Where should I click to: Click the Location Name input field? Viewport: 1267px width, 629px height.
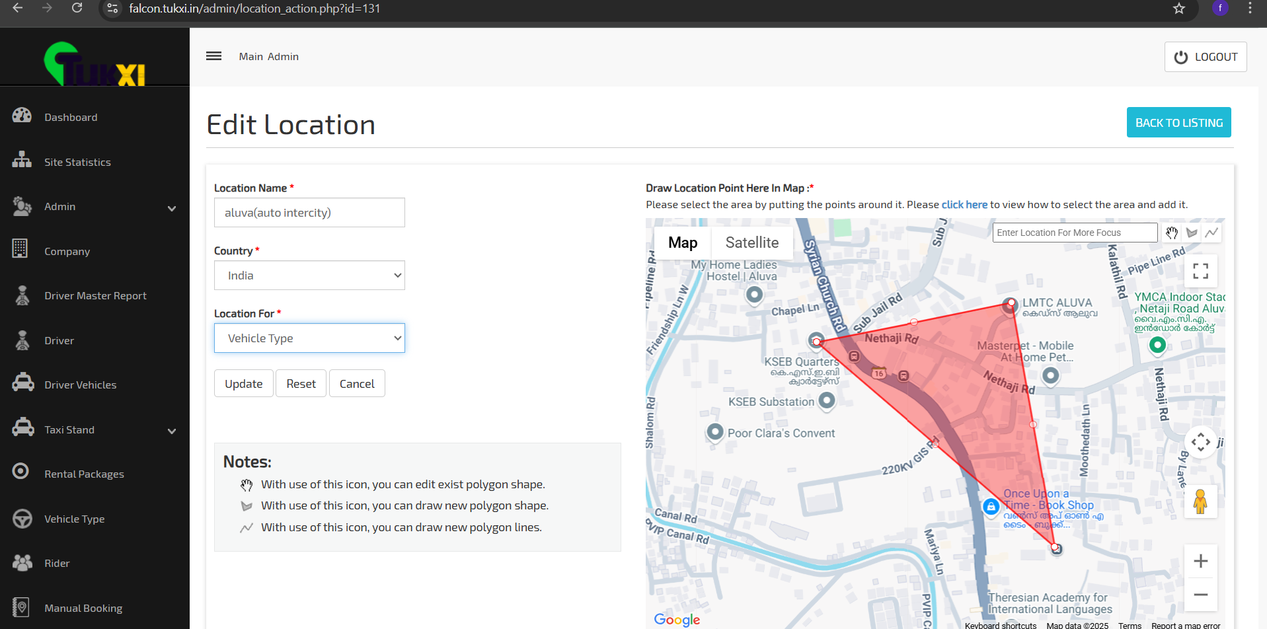pos(309,213)
